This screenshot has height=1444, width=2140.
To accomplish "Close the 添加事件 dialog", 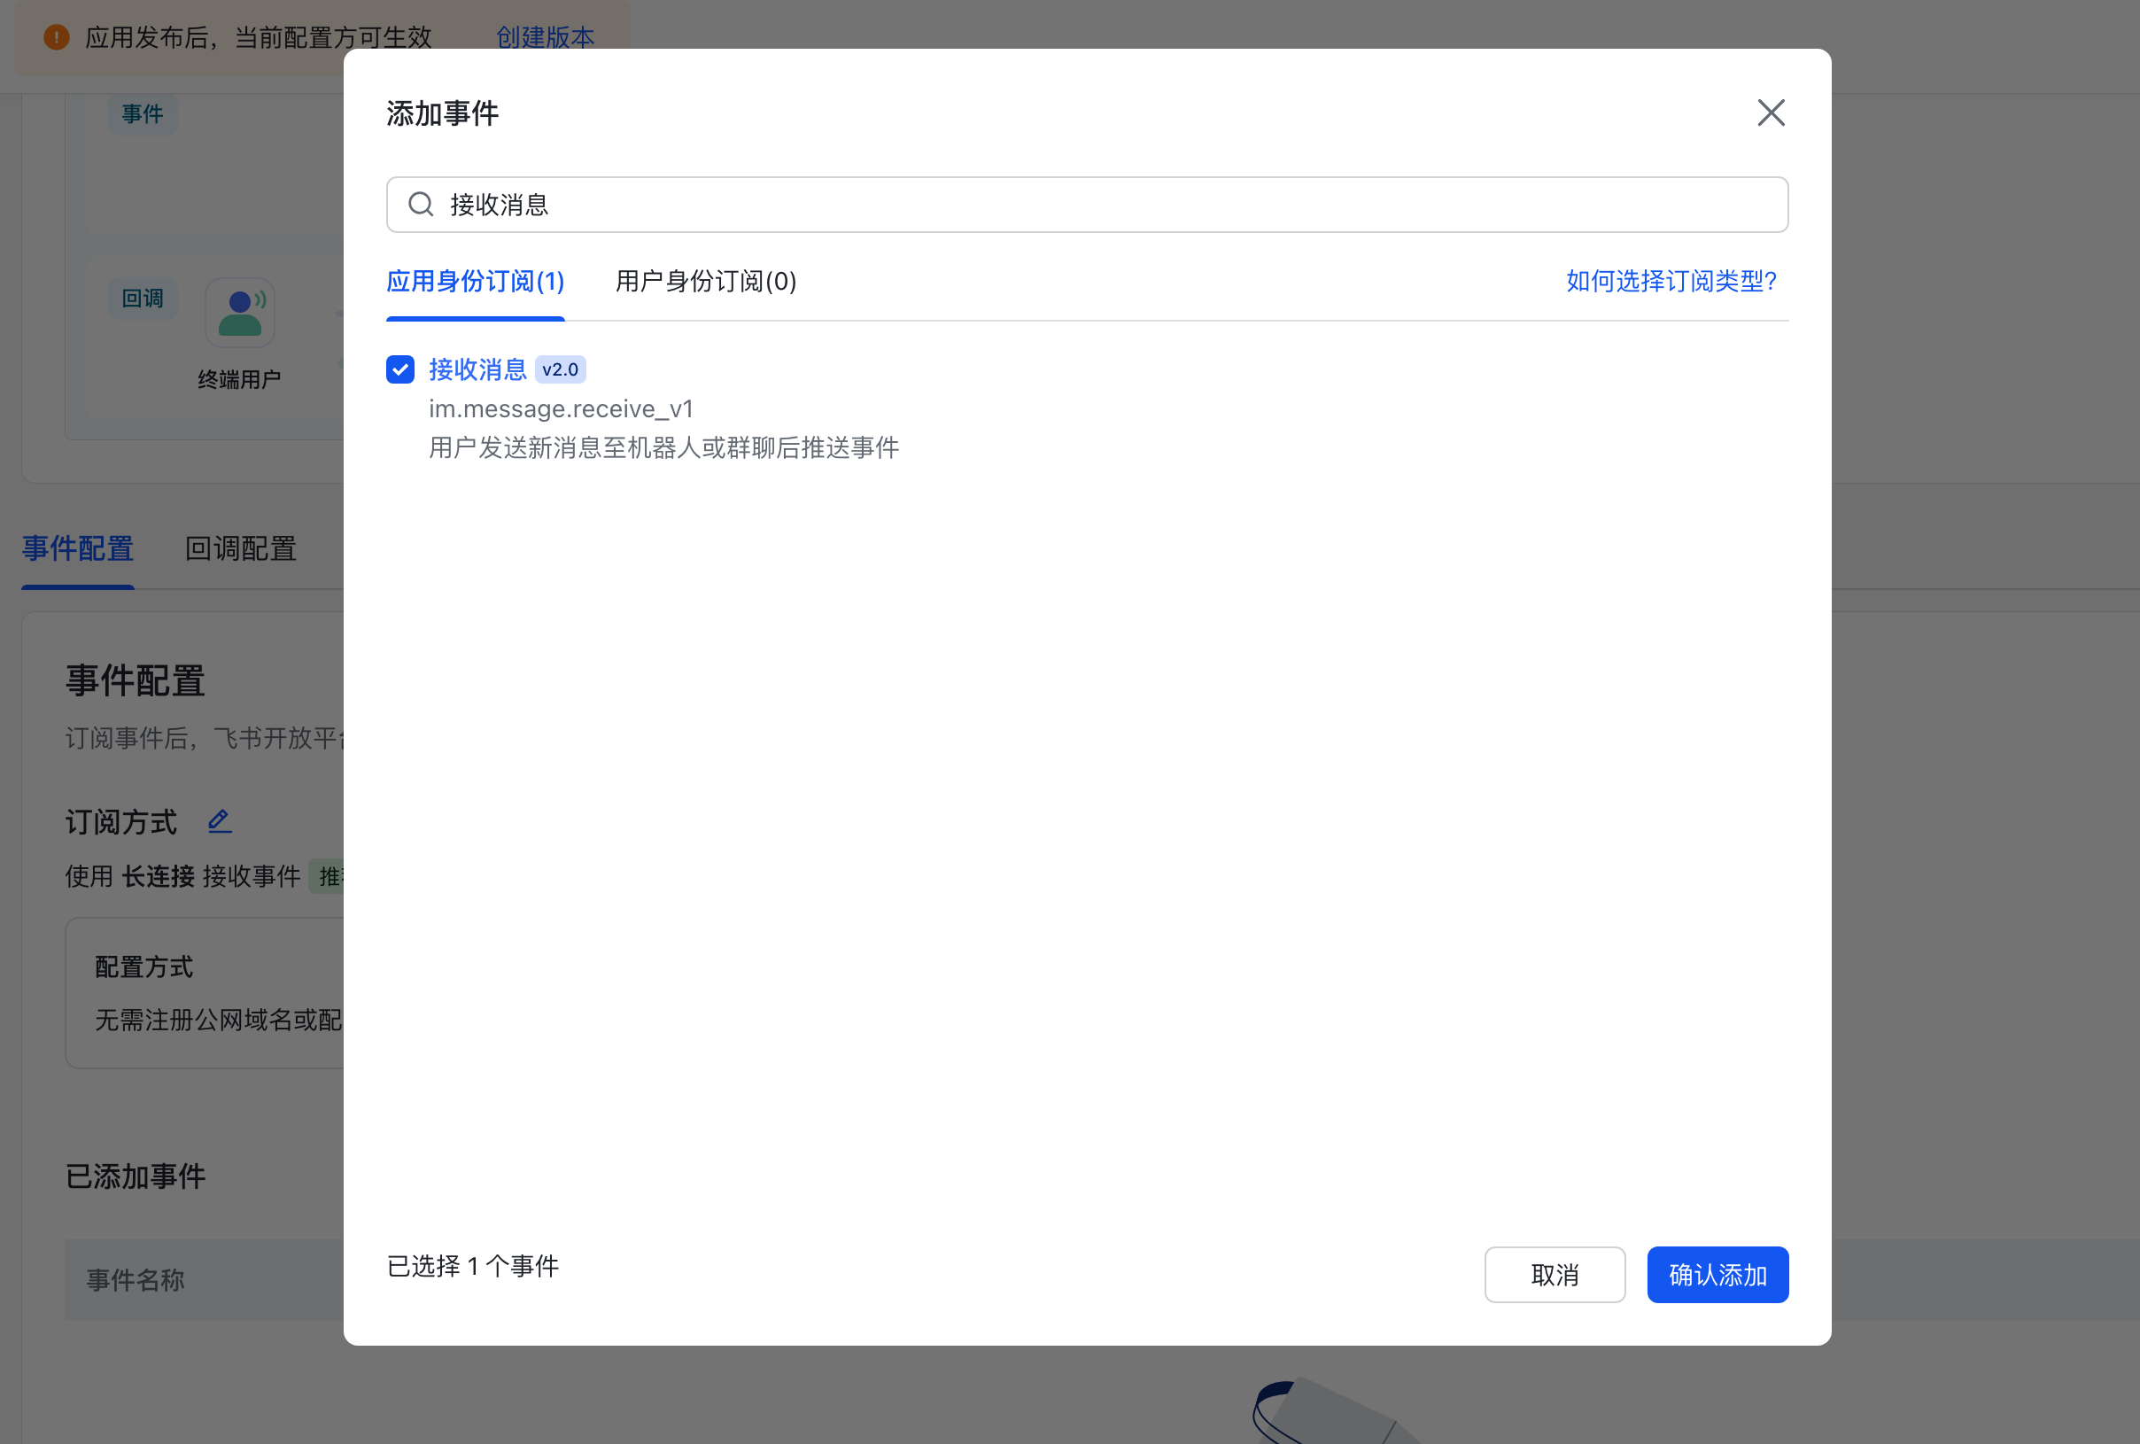I will (1770, 113).
